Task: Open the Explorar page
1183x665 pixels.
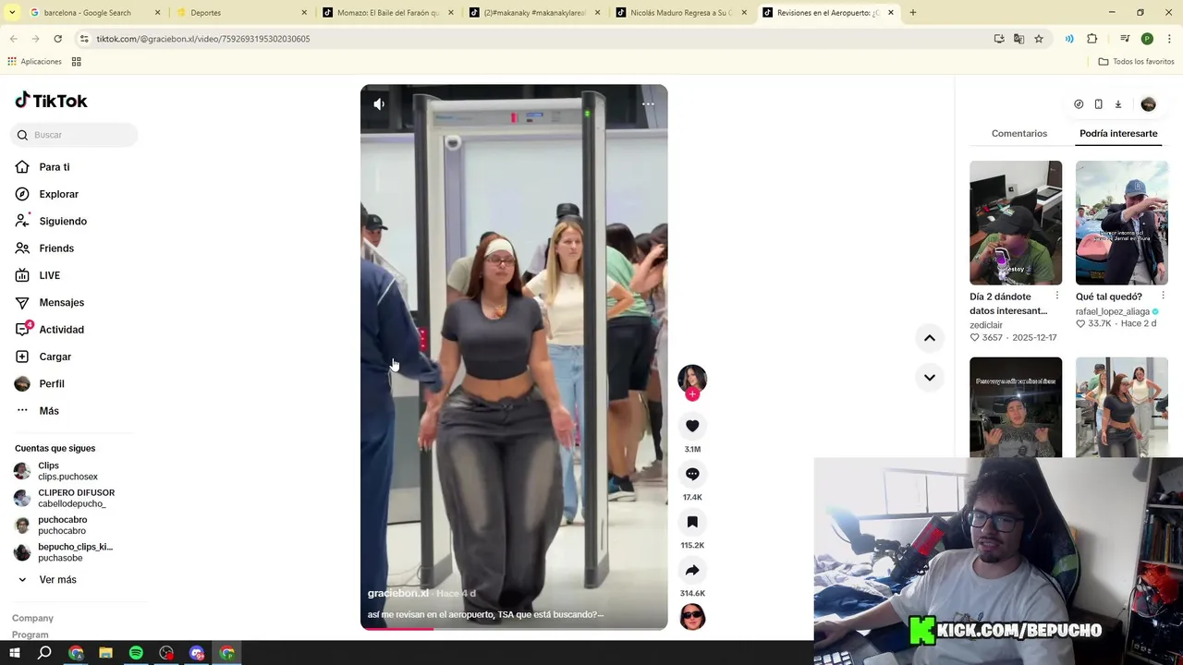Action: pyautogui.click(x=47, y=194)
